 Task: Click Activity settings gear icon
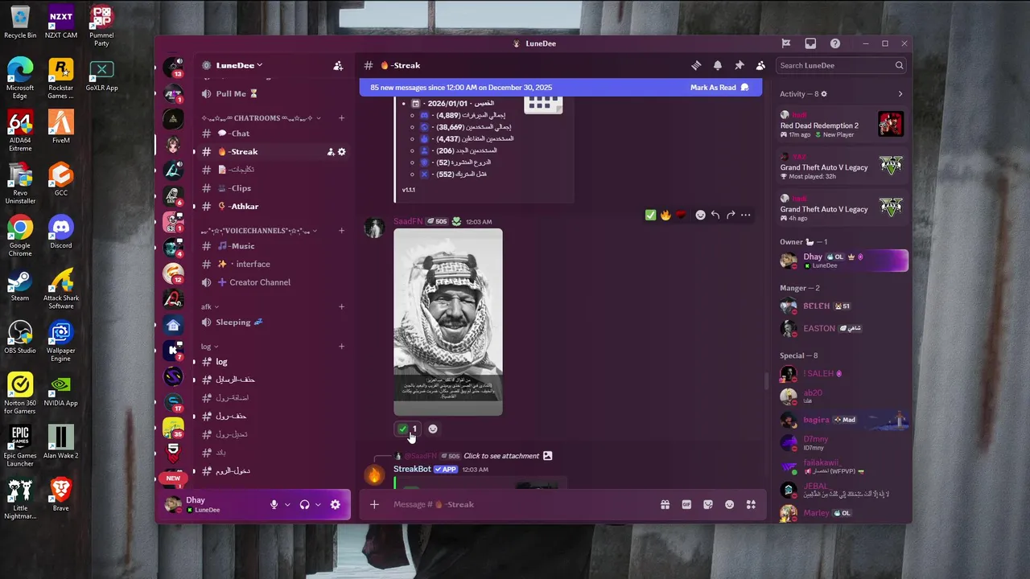824,94
